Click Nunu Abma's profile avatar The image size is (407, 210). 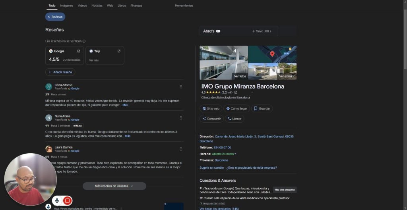coord(48,118)
